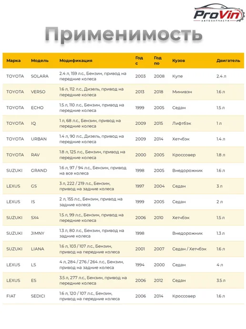Click the Двигатель column header
The height and width of the screenshot is (329, 246).
(x=228, y=61)
